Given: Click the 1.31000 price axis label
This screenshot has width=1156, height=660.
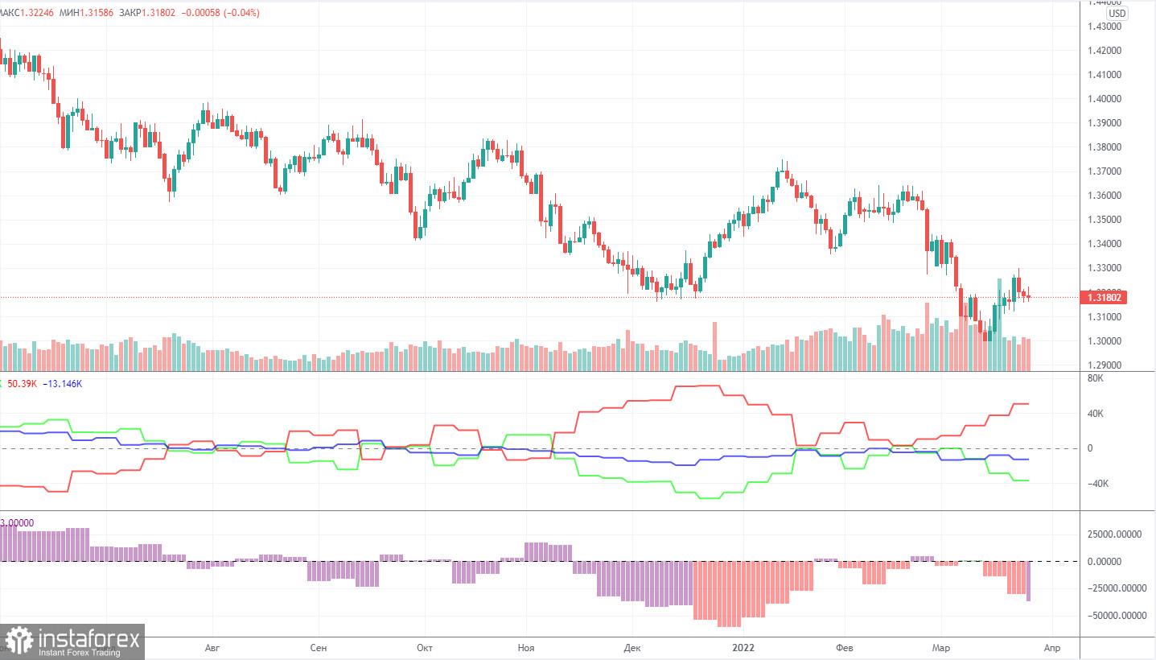Looking at the screenshot, I should (x=1104, y=317).
